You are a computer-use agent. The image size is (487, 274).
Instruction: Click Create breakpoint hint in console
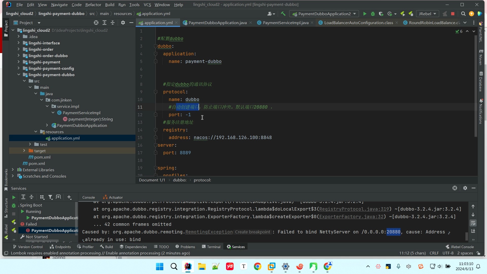pyautogui.click(x=252, y=232)
